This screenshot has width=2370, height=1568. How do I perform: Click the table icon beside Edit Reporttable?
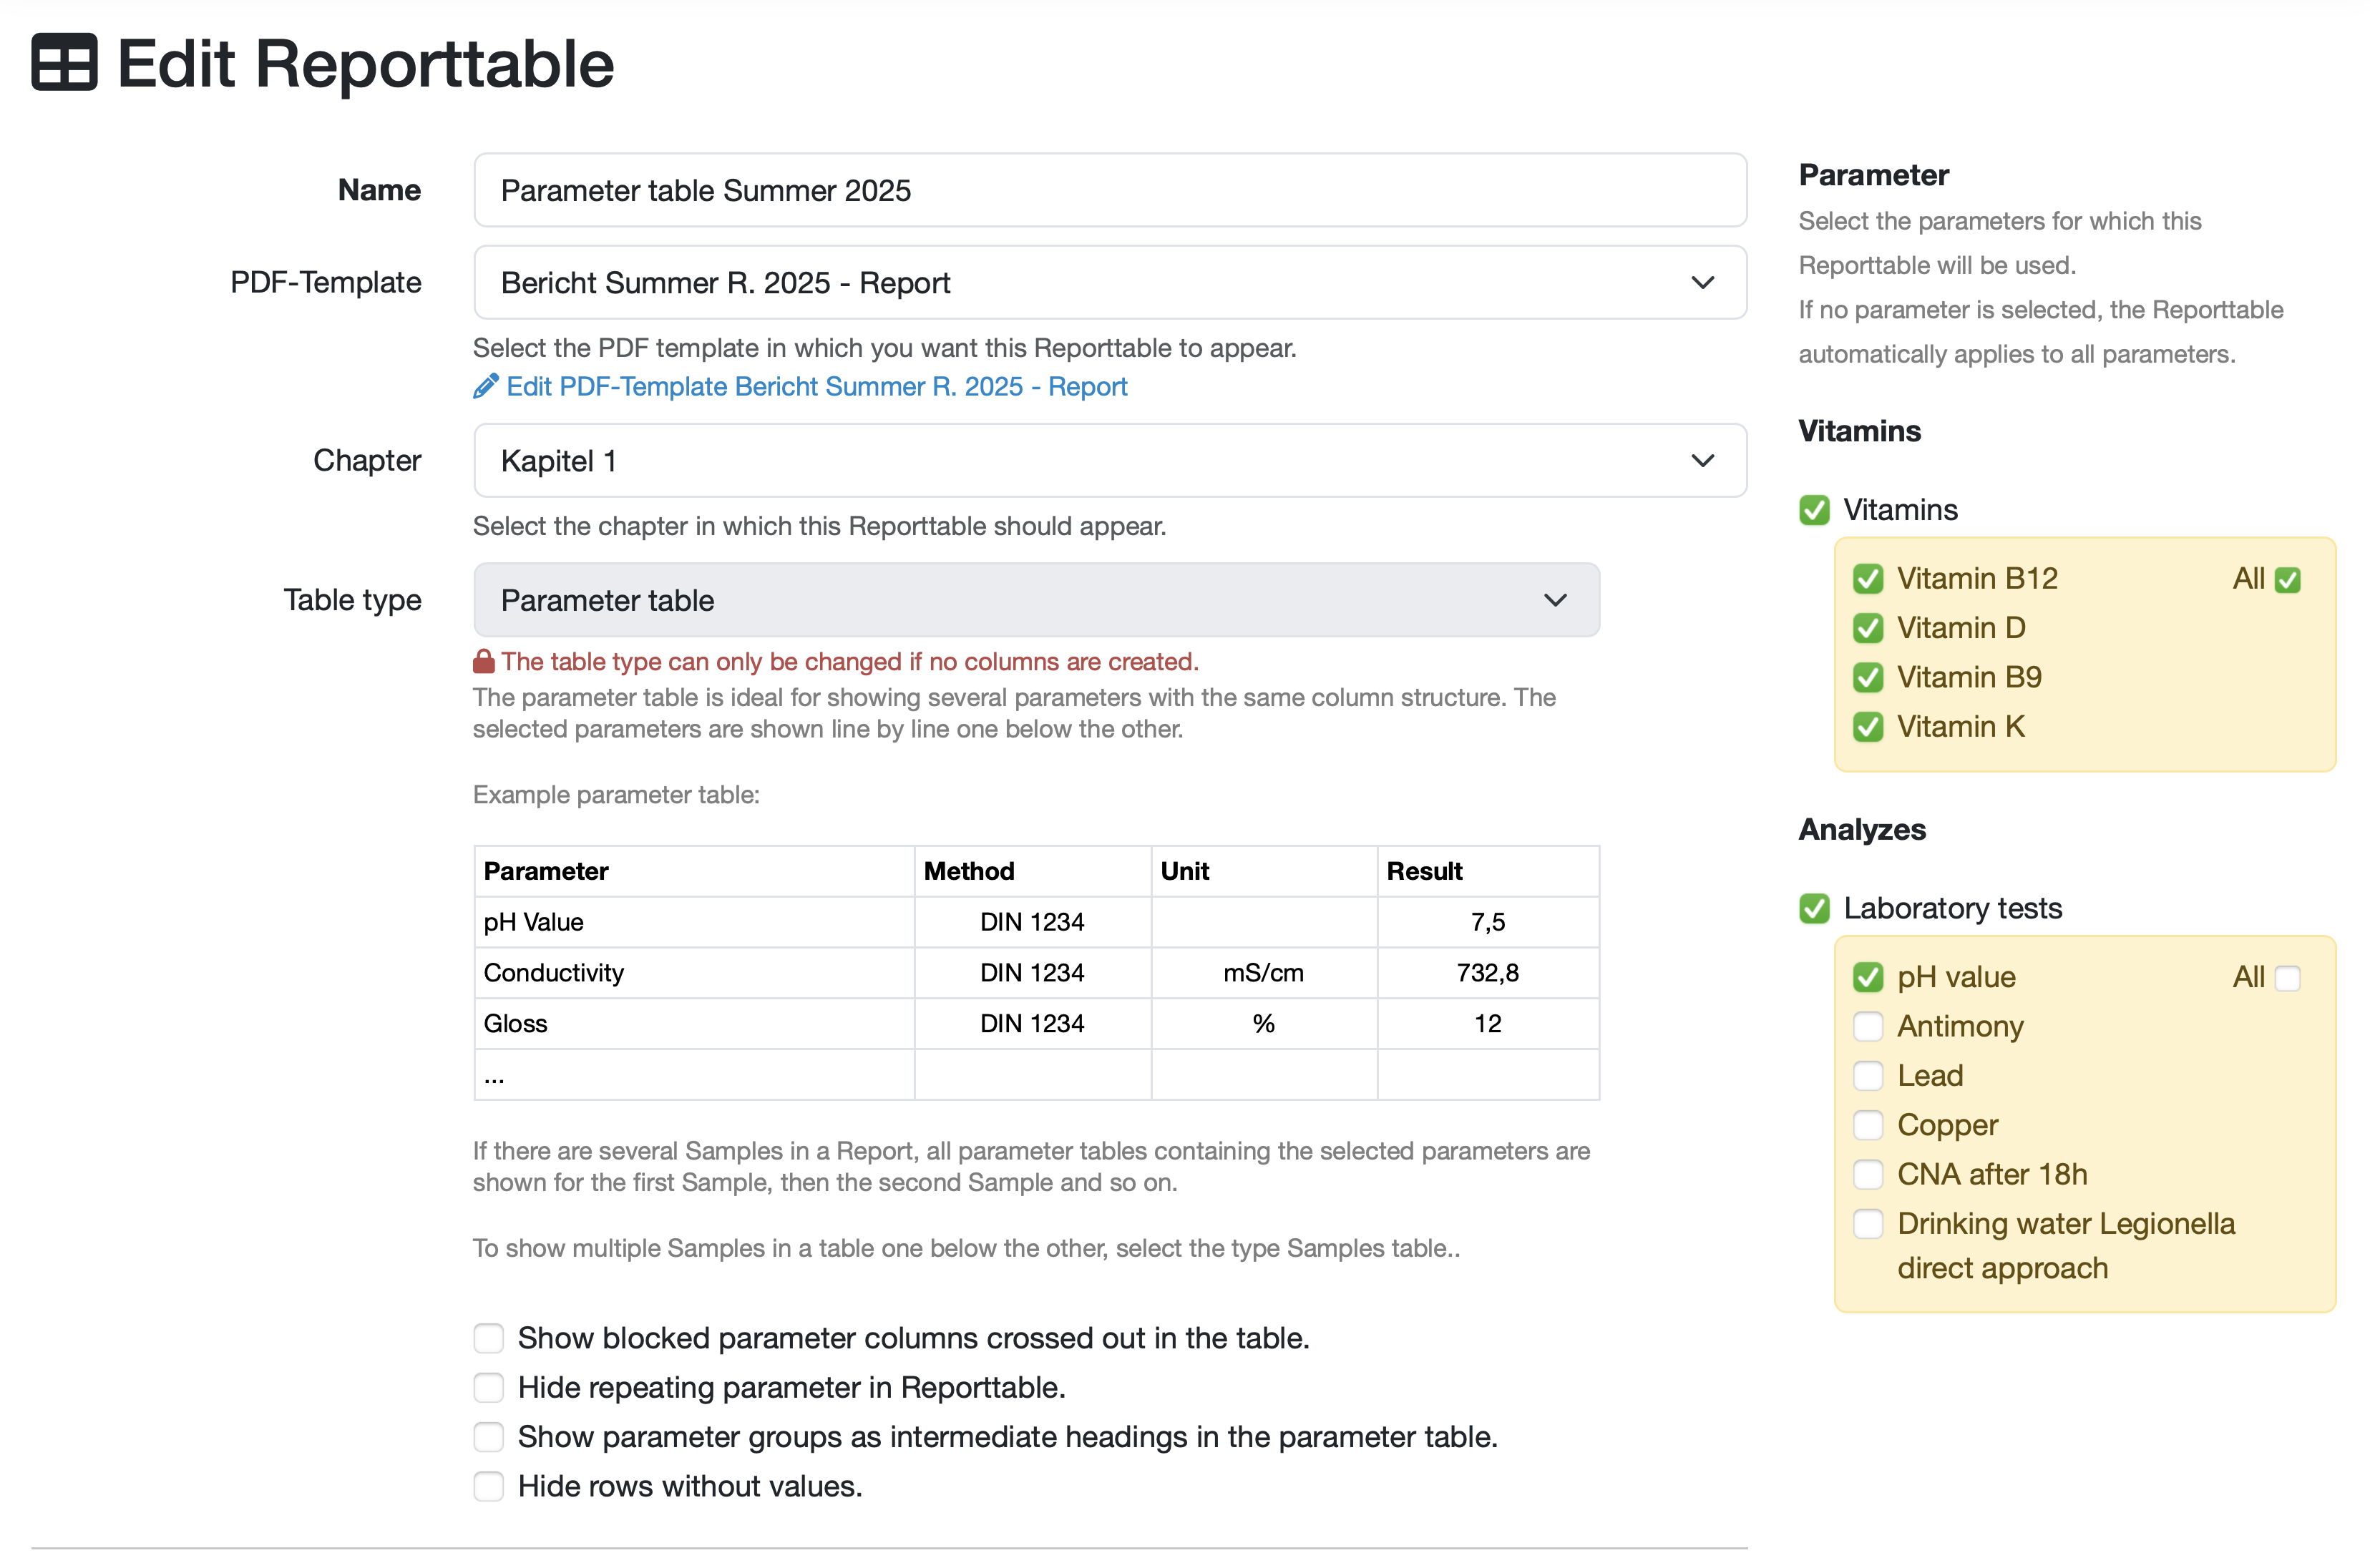[64, 62]
